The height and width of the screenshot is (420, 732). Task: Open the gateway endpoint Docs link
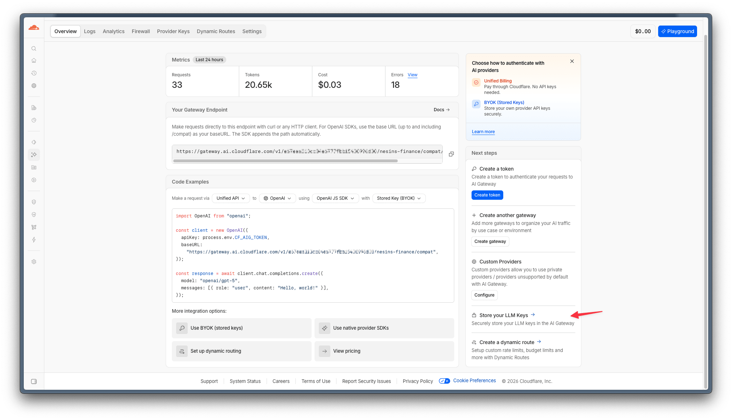pyautogui.click(x=442, y=110)
